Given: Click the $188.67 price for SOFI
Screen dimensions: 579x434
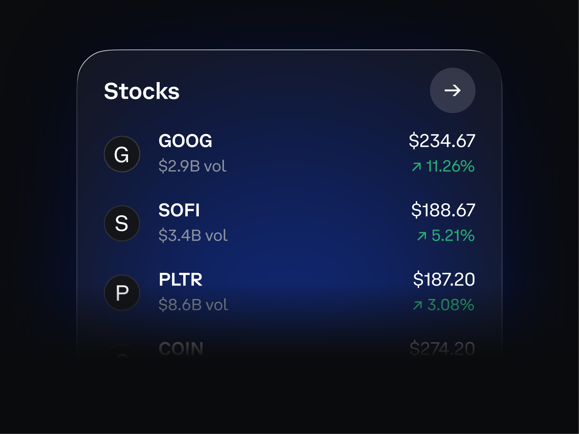Looking at the screenshot, I should [443, 211].
